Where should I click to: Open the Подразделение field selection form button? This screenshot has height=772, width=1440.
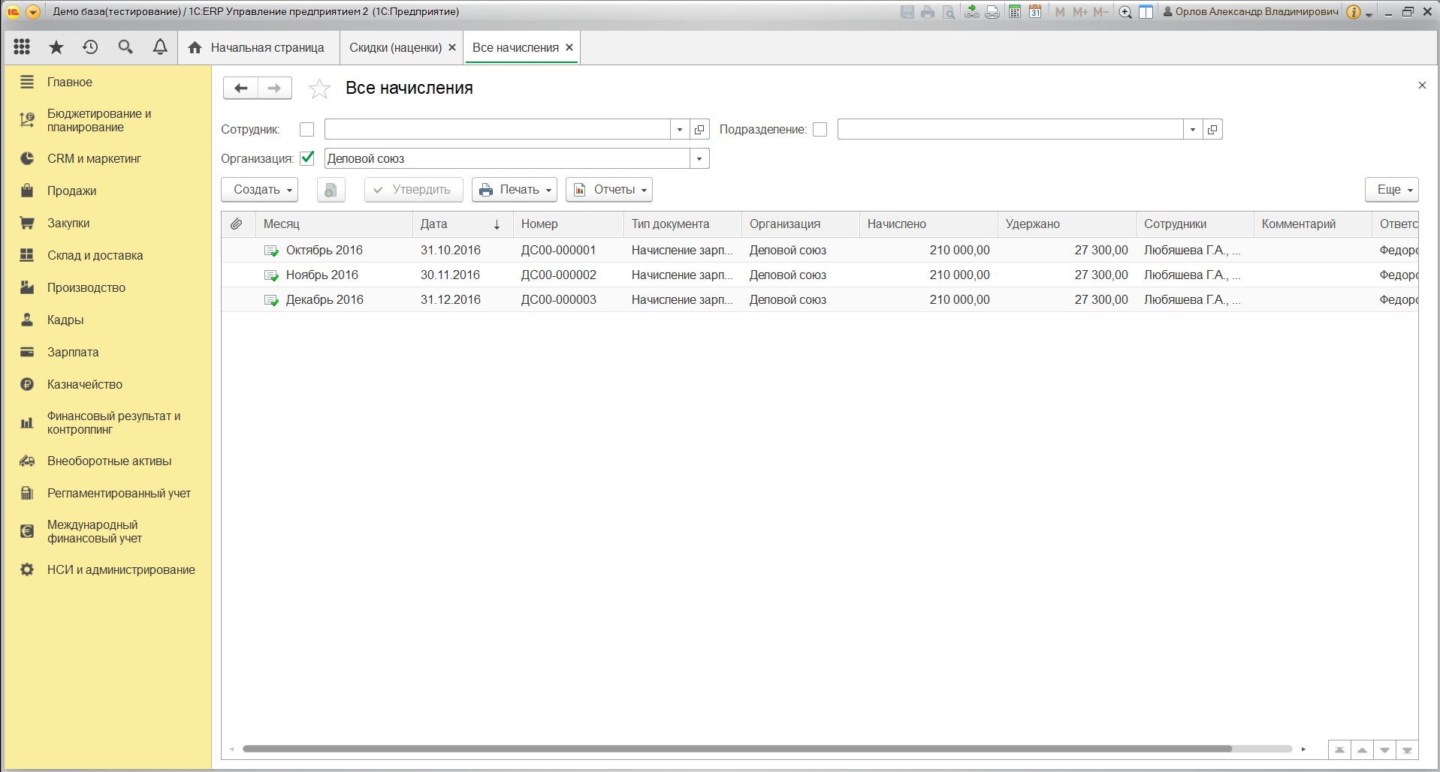coord(1212,130)
